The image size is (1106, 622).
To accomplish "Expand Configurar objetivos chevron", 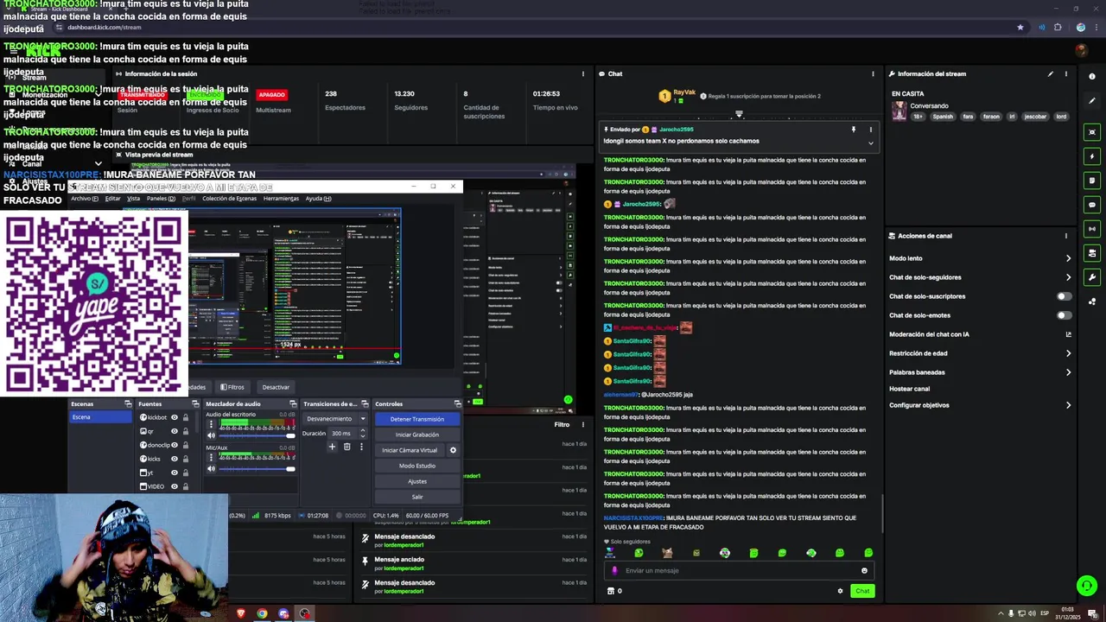I will 1068,405.
